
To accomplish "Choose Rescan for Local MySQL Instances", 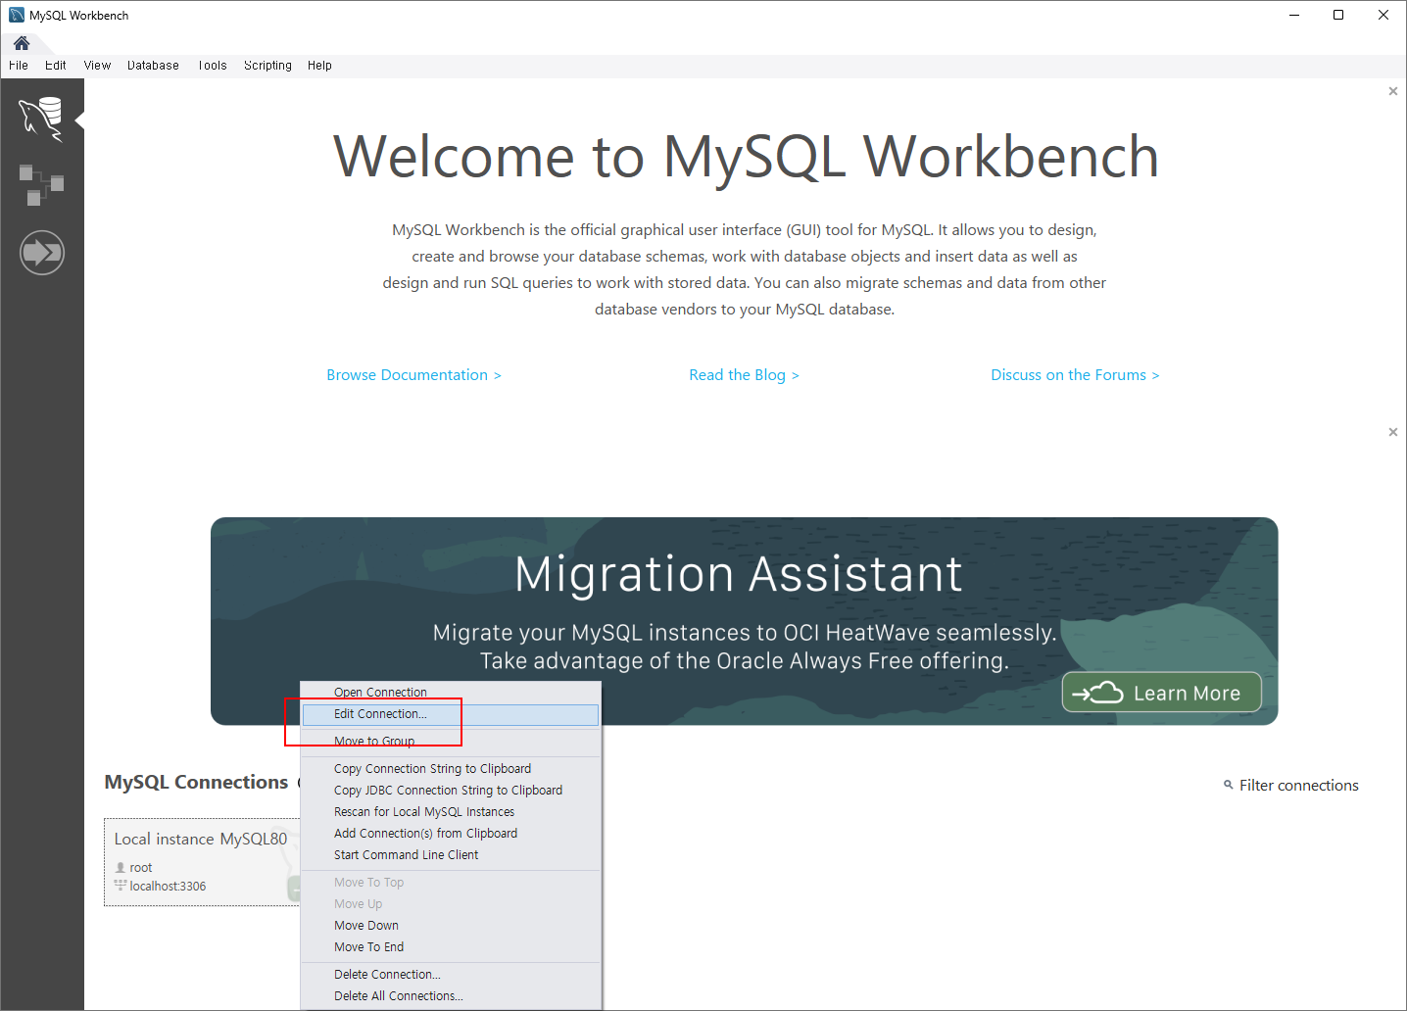I will [451, 812].
